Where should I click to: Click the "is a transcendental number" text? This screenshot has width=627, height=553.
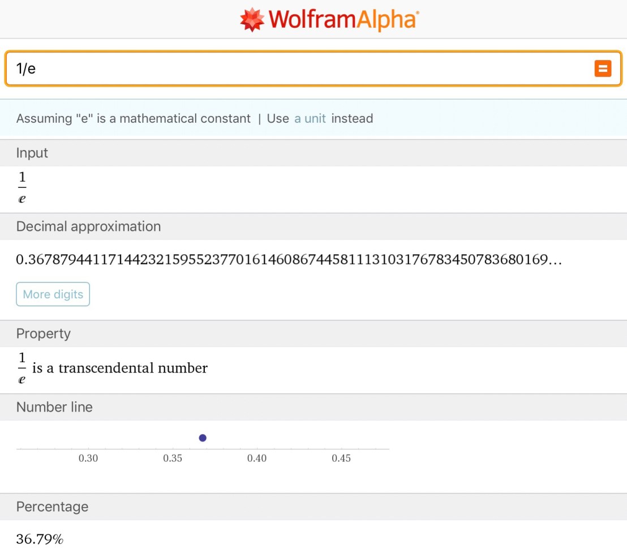(120, 368)
